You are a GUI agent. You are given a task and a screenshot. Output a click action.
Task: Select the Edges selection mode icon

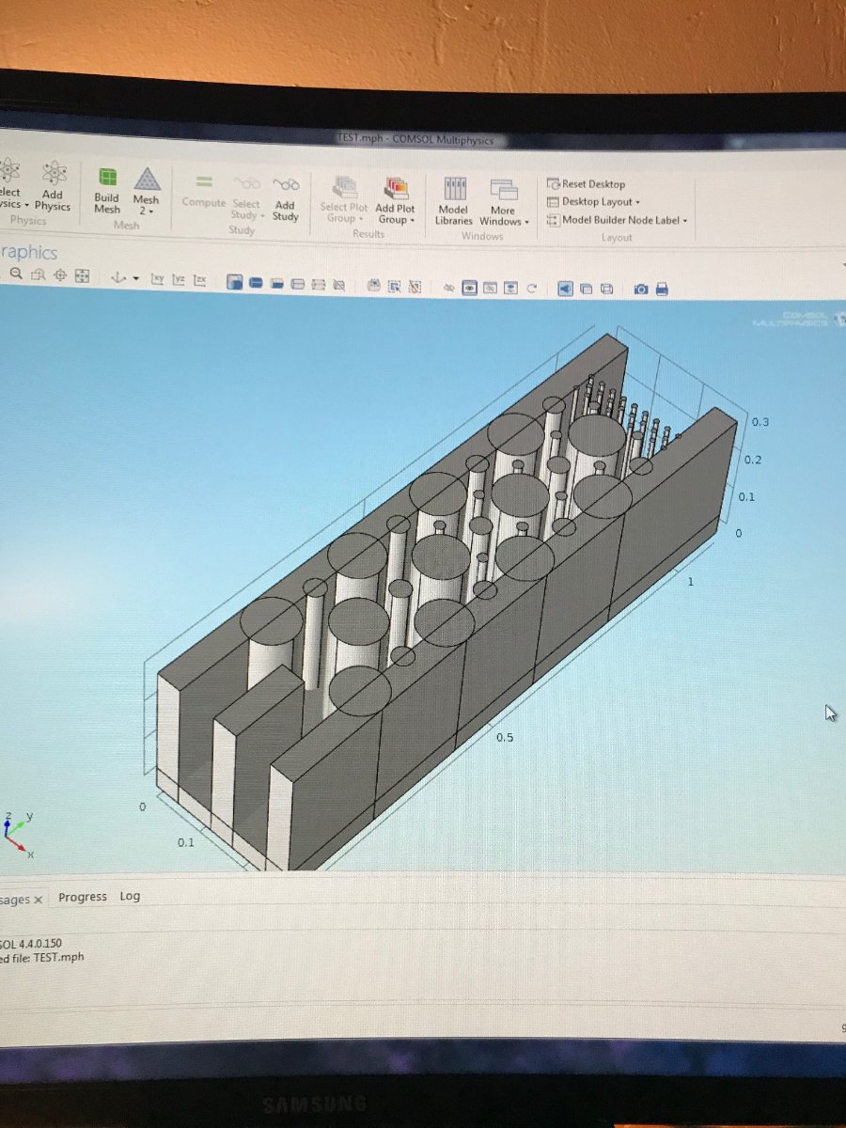(x=297, y=283)
